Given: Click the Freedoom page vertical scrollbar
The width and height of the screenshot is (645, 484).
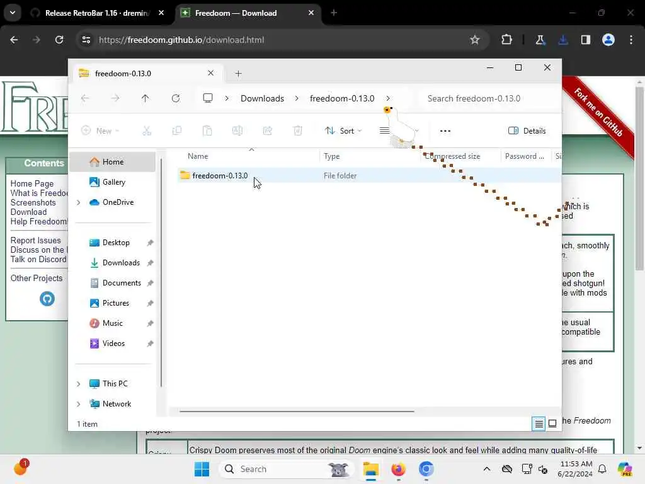Looking at the screenshot, I should tap(639, 178).
